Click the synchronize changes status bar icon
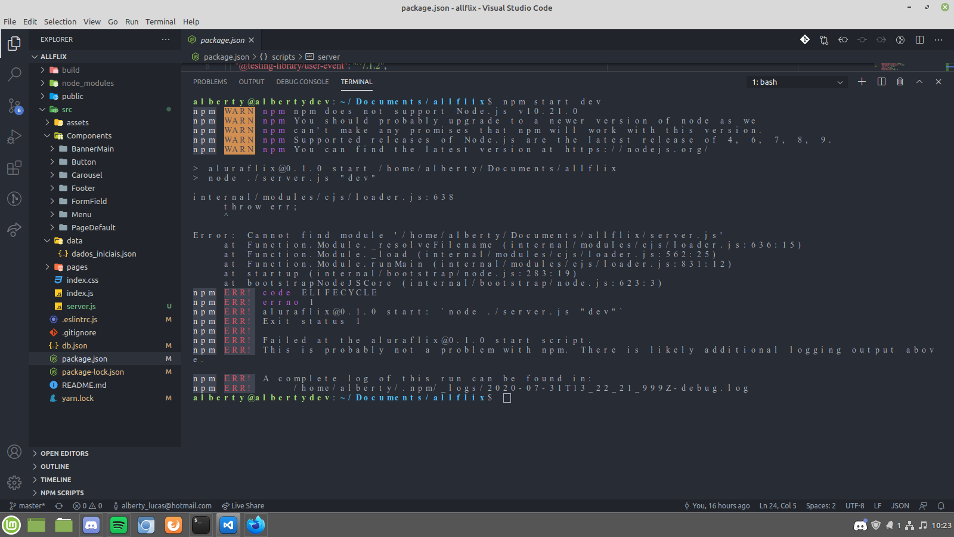954x537 pixels. coord(59,506)
